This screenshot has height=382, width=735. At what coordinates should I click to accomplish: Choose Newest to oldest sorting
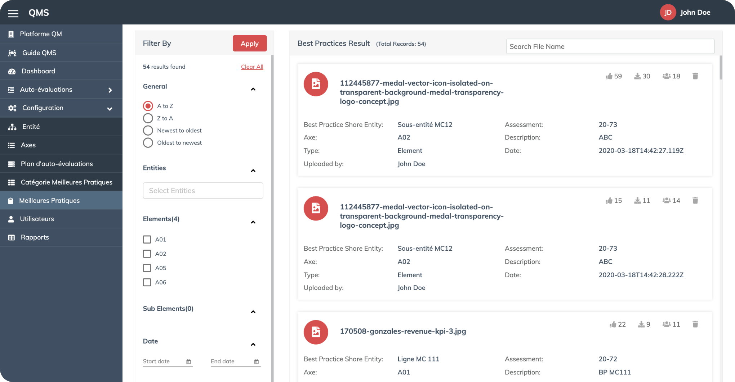(x=148, y=131)
